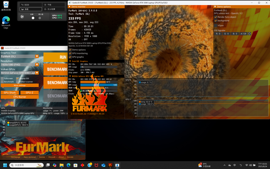Toggle Display OSI checkbox
The image size is (270, 169).
17,78
